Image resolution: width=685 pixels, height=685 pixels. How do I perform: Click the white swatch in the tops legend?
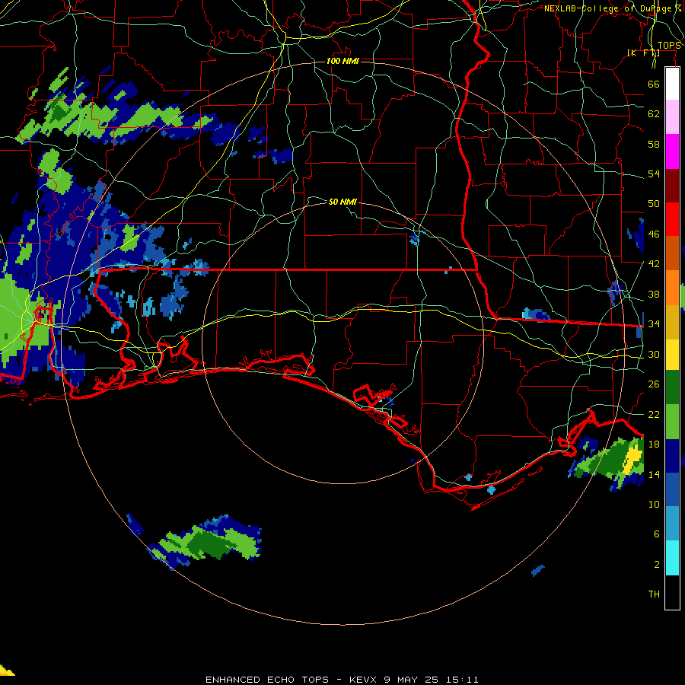pos(672,84)
